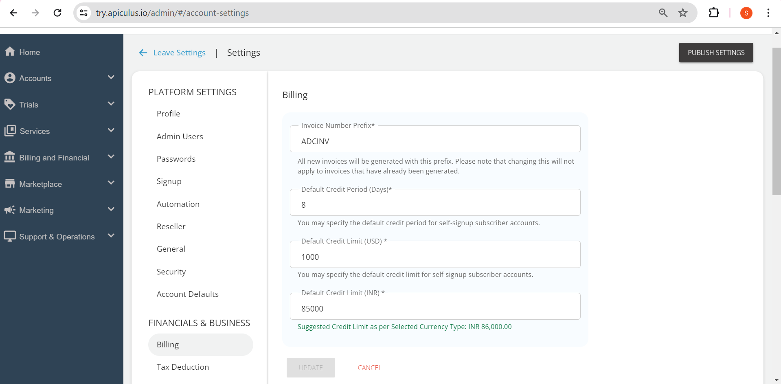This screenshot has height=384, width=781.
Task: Open Trials via the tag icon
Action: tap(11, 104)
